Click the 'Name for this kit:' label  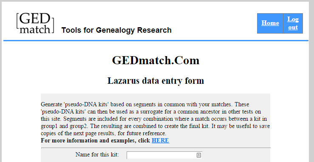[x=97, y=155]
